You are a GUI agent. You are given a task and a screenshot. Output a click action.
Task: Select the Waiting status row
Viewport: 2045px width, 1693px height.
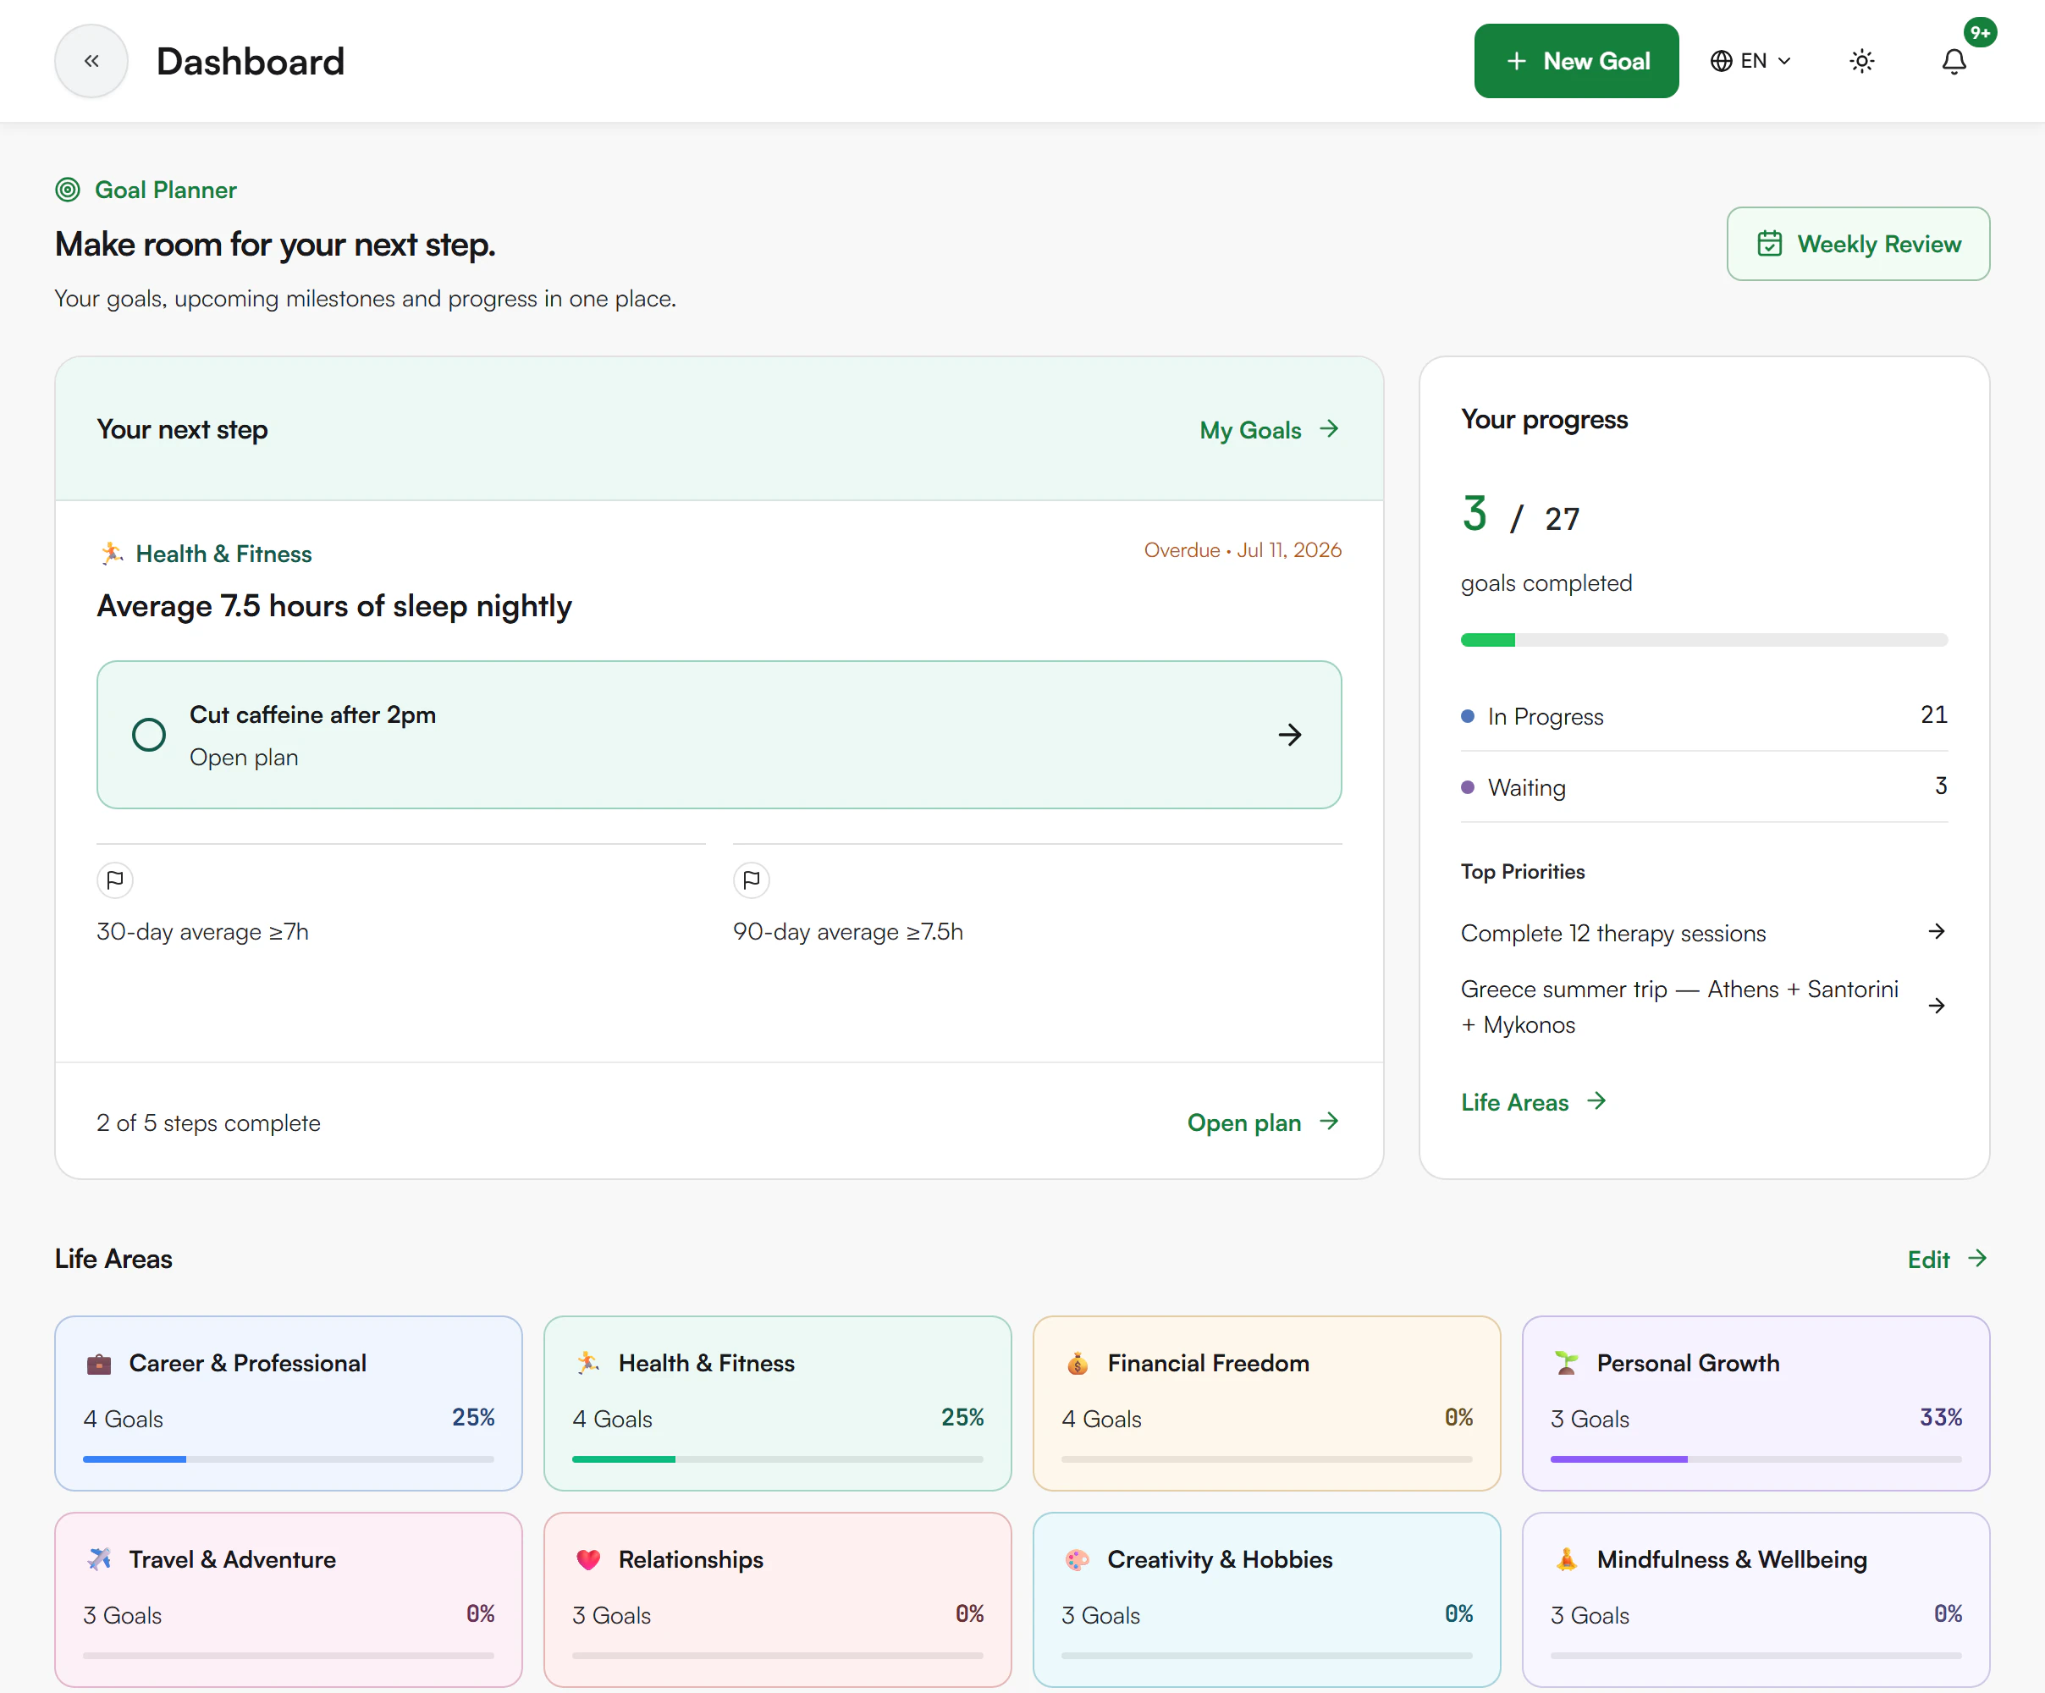click(x=1703, y=787)
